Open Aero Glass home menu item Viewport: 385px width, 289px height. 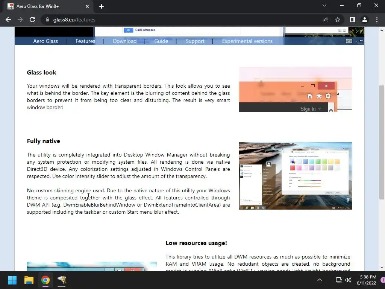(x=45, y=41)
